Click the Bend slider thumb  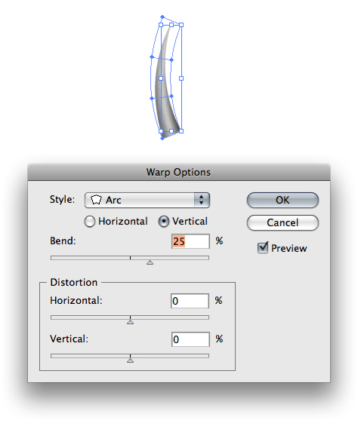[x=150, y=262]
